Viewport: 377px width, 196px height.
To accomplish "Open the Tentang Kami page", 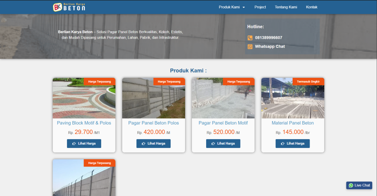I will pyautogui.click(x=286, y=7).
